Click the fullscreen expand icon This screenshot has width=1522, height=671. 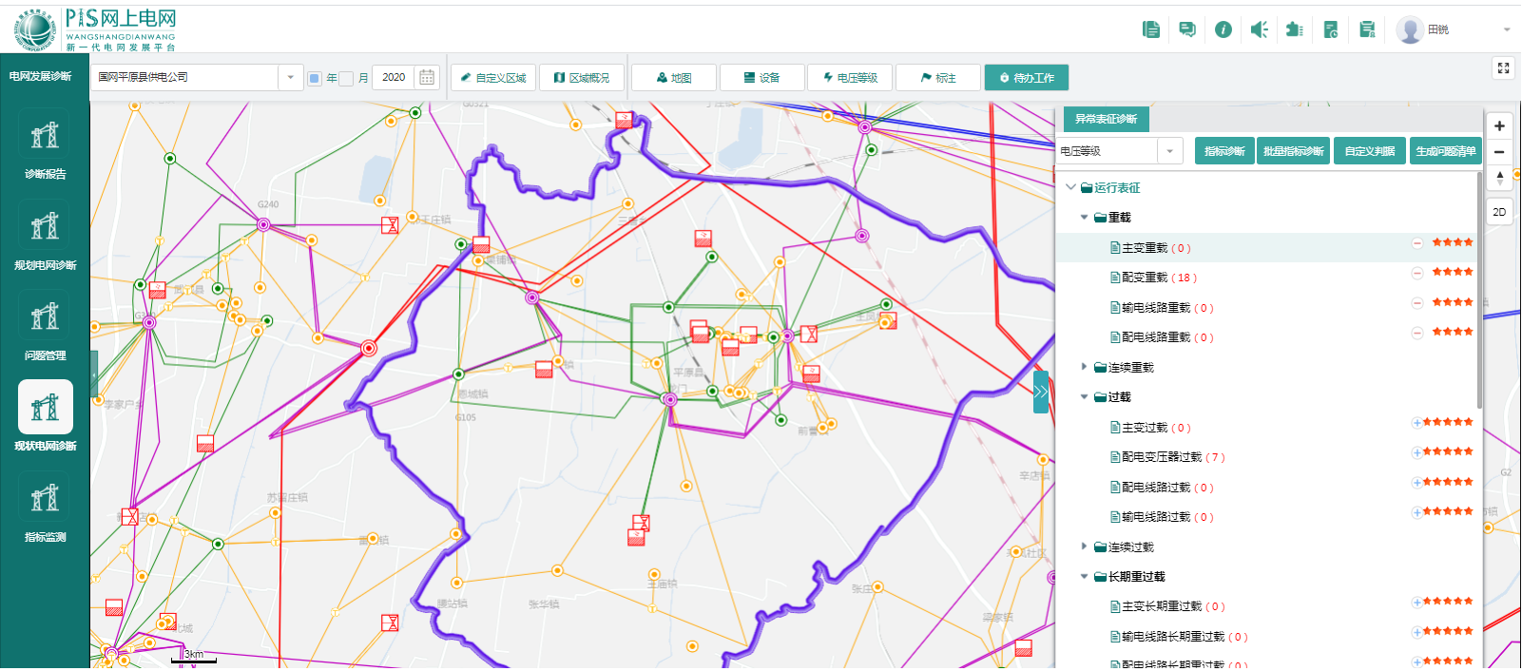tap(1503, 67)
